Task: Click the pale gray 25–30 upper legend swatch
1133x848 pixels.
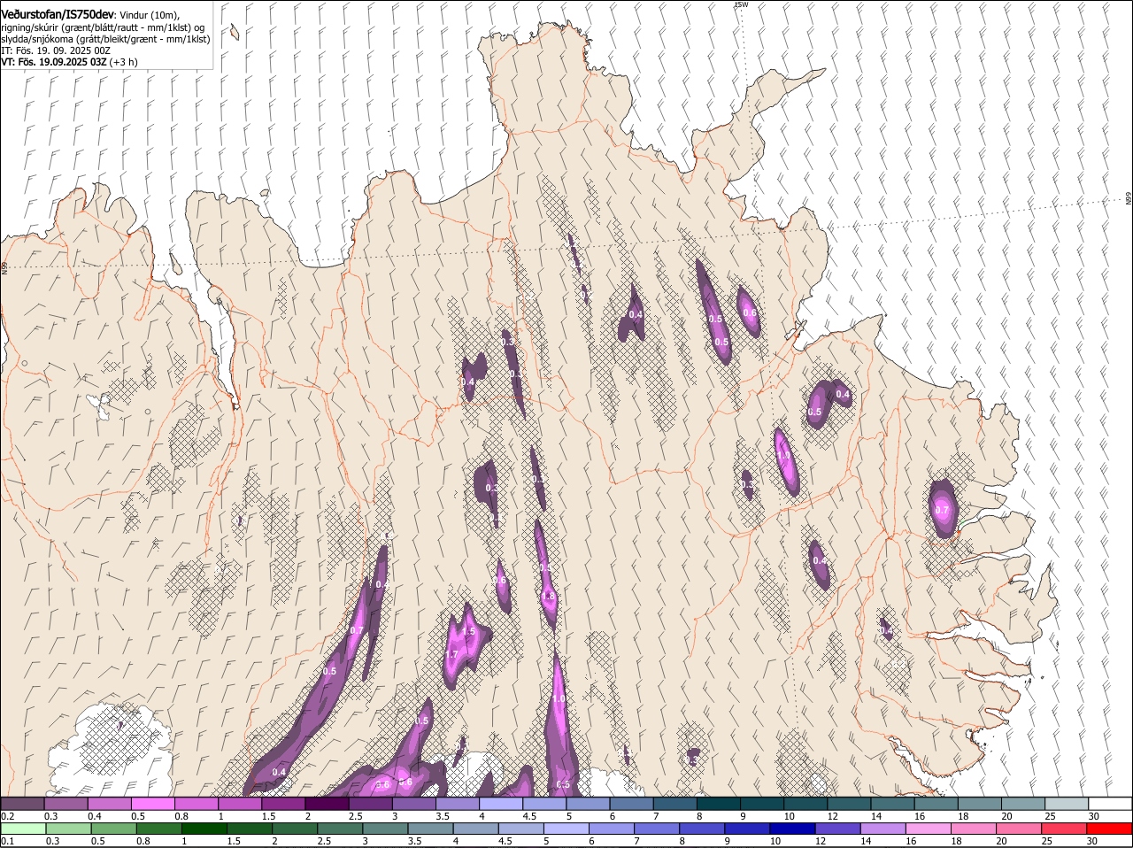Action: click(x=1067, y=803)
